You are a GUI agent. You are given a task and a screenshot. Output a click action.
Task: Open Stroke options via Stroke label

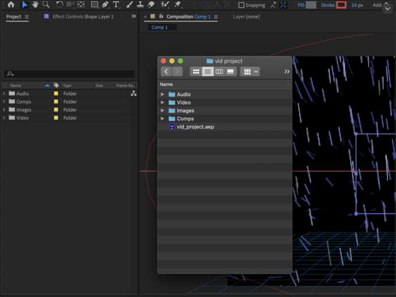328,5
